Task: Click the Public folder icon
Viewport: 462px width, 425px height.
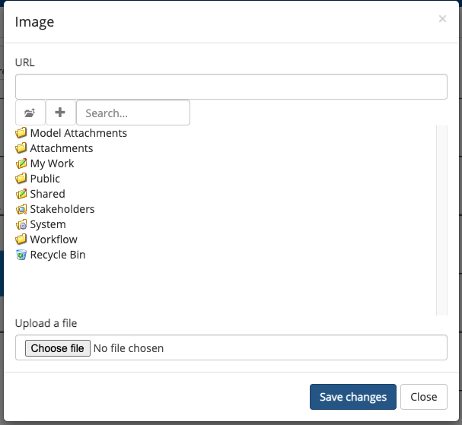Action: pyautogui.click(x=21, y=179)
